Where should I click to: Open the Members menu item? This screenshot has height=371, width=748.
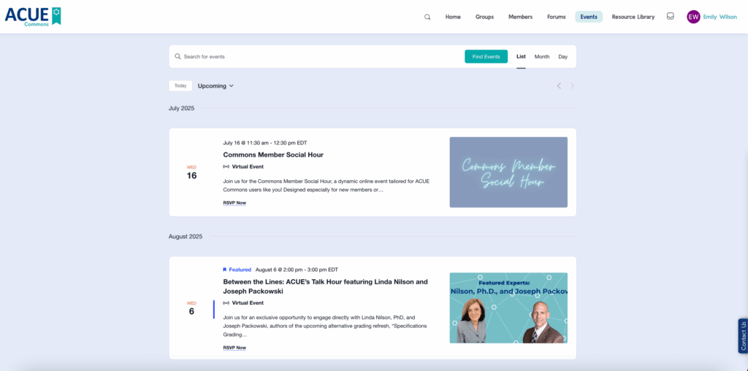click(520, 17)
